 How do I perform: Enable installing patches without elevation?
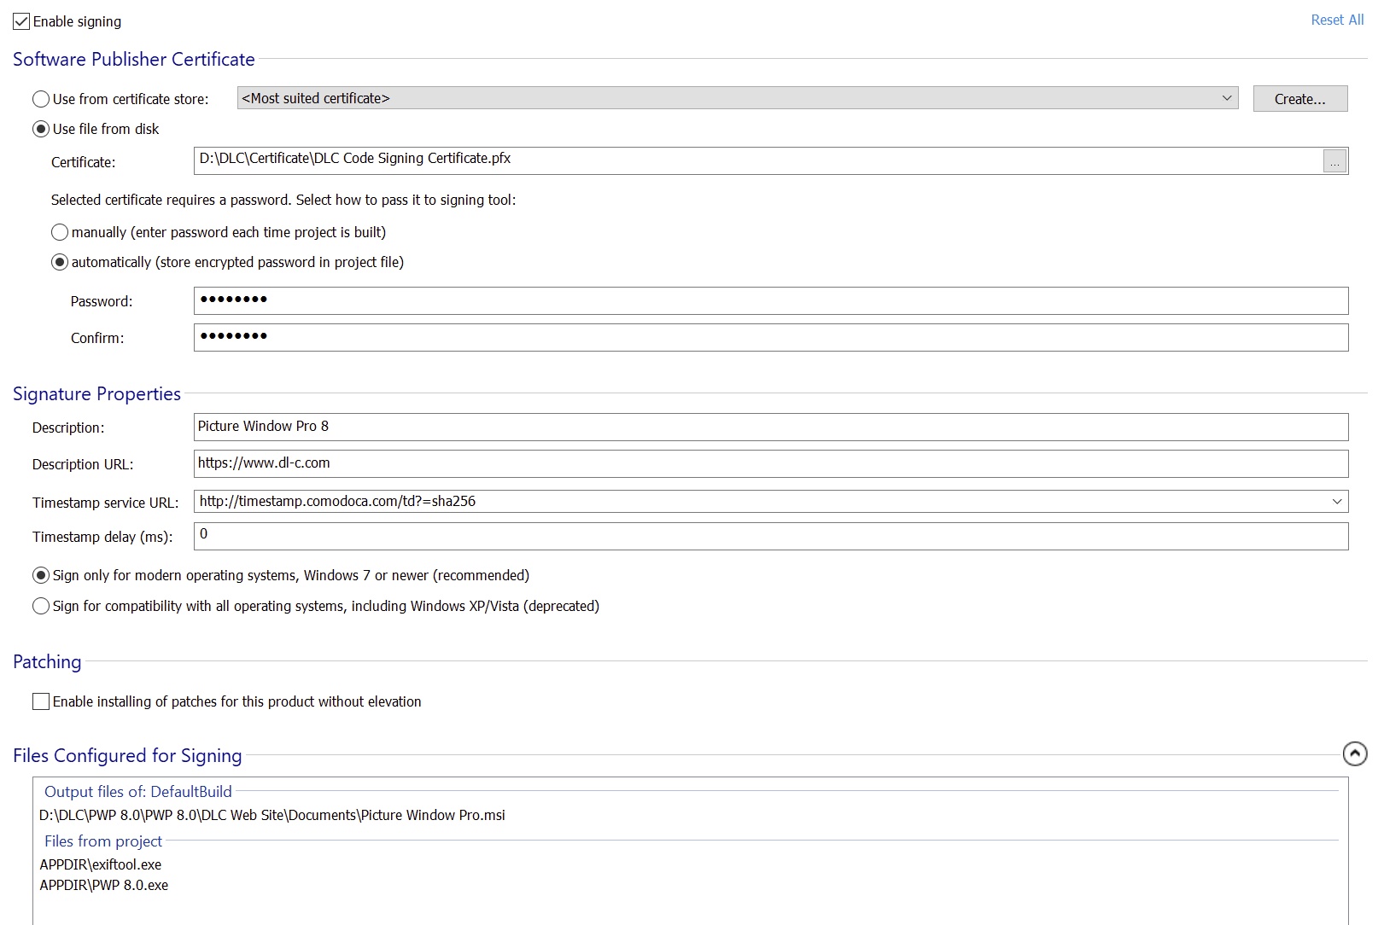coord(41,701)
